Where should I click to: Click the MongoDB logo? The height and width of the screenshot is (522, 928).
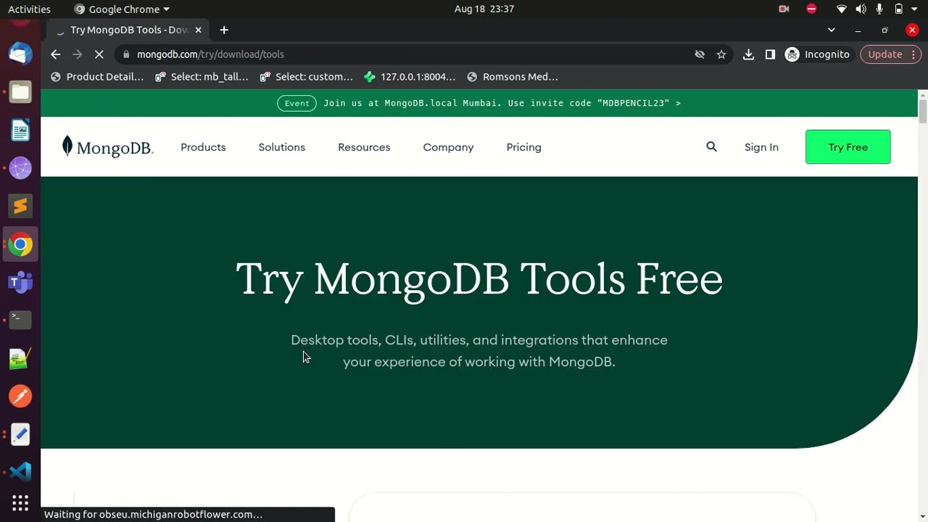[x=107, y=147]
